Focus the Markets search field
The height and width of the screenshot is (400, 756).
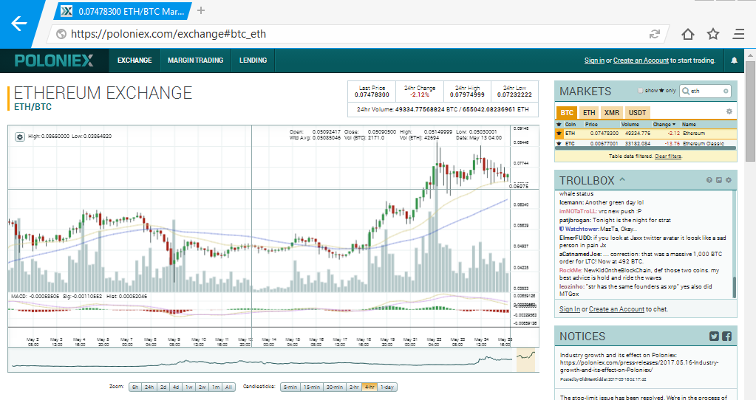click(x=704, y=91)
